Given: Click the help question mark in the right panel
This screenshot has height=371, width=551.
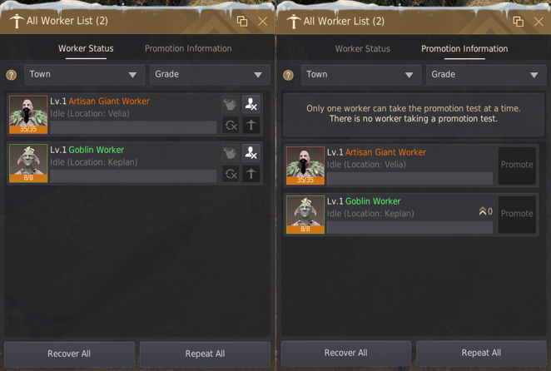Looking at the screenshot, I should (288, 75).
